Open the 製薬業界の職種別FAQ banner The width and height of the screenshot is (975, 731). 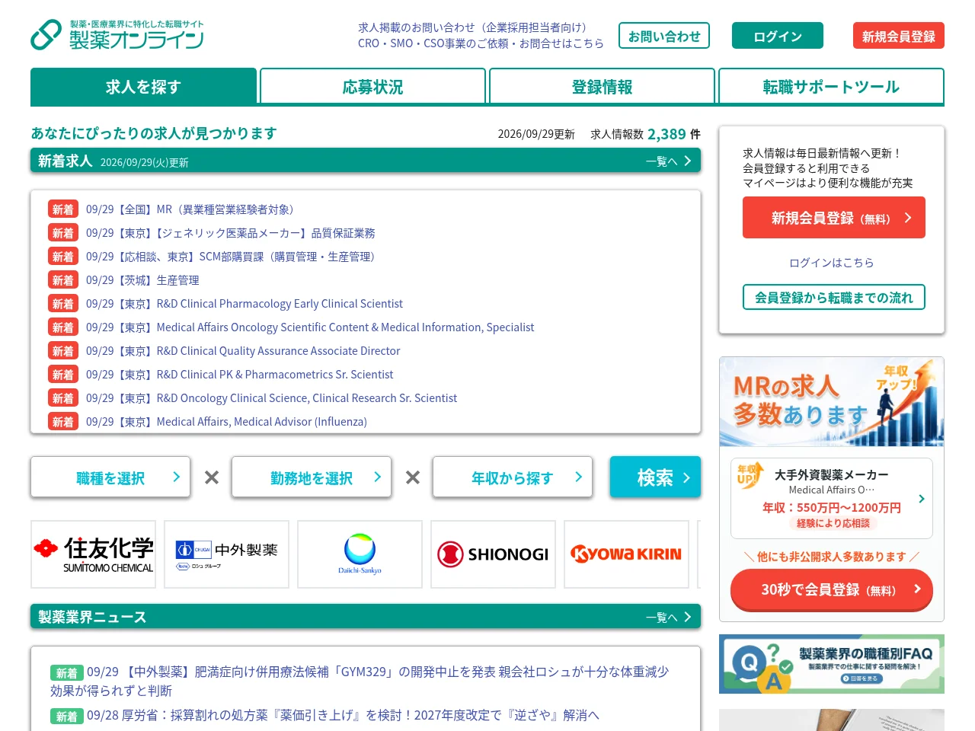tap(832, 664)
